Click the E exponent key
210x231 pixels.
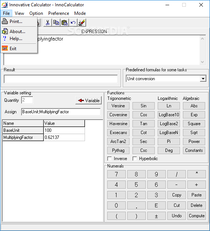pos(157,205)
